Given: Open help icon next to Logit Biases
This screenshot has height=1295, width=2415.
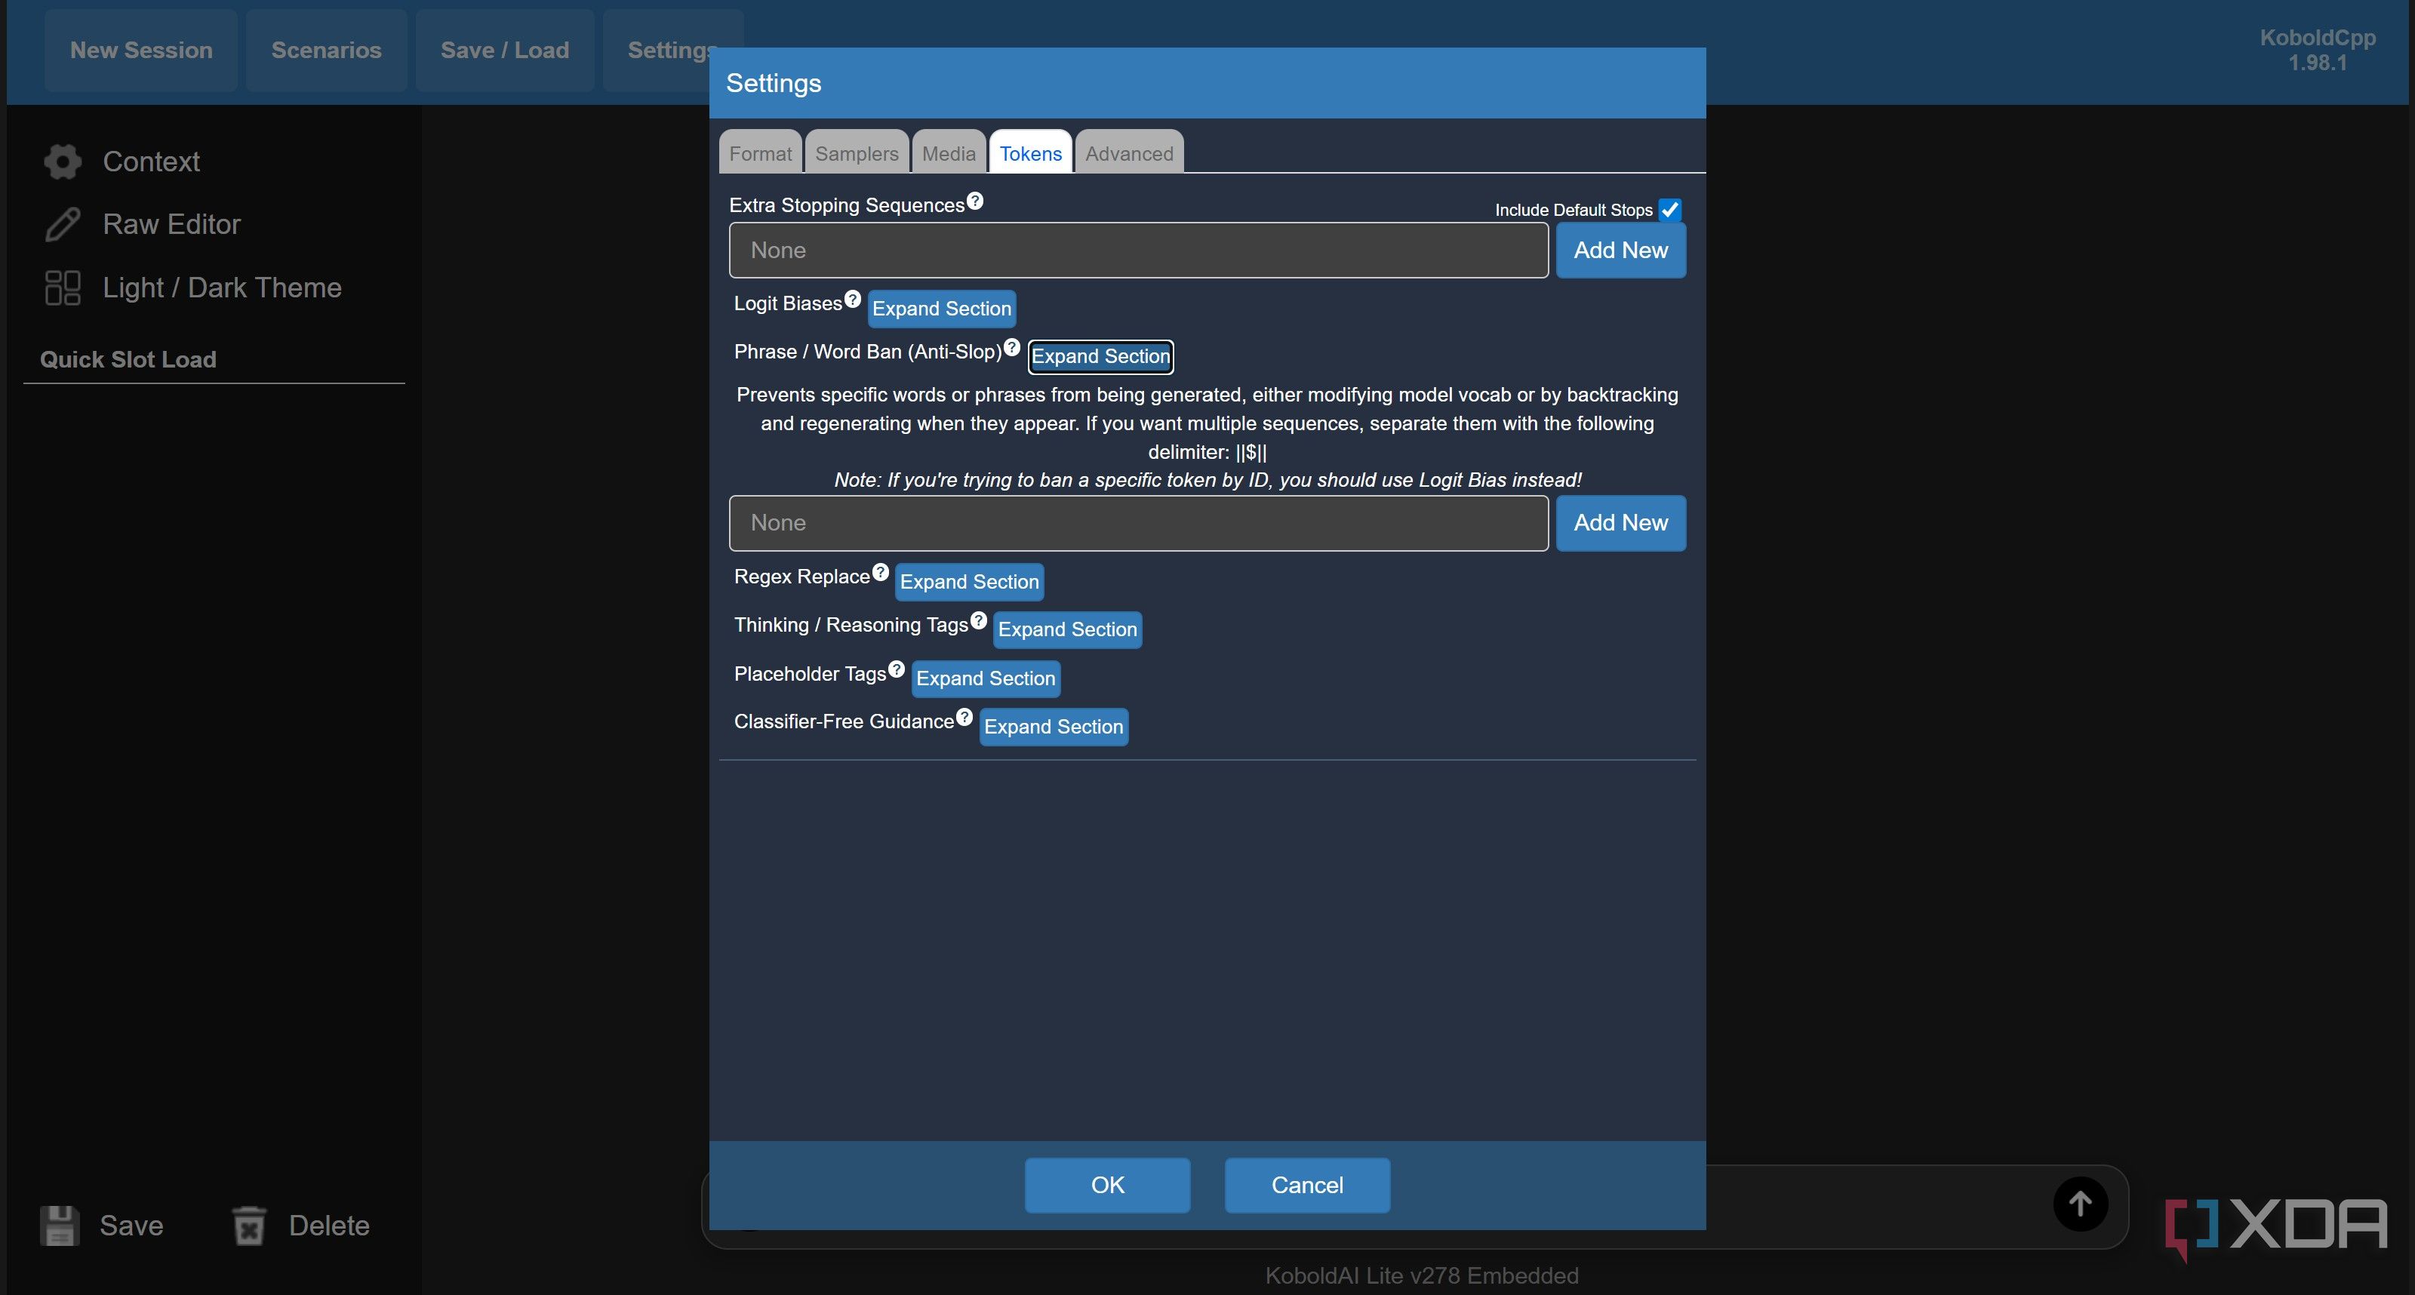Looking at the screenshot, I should pyautogui.click(x=852, y=299).
